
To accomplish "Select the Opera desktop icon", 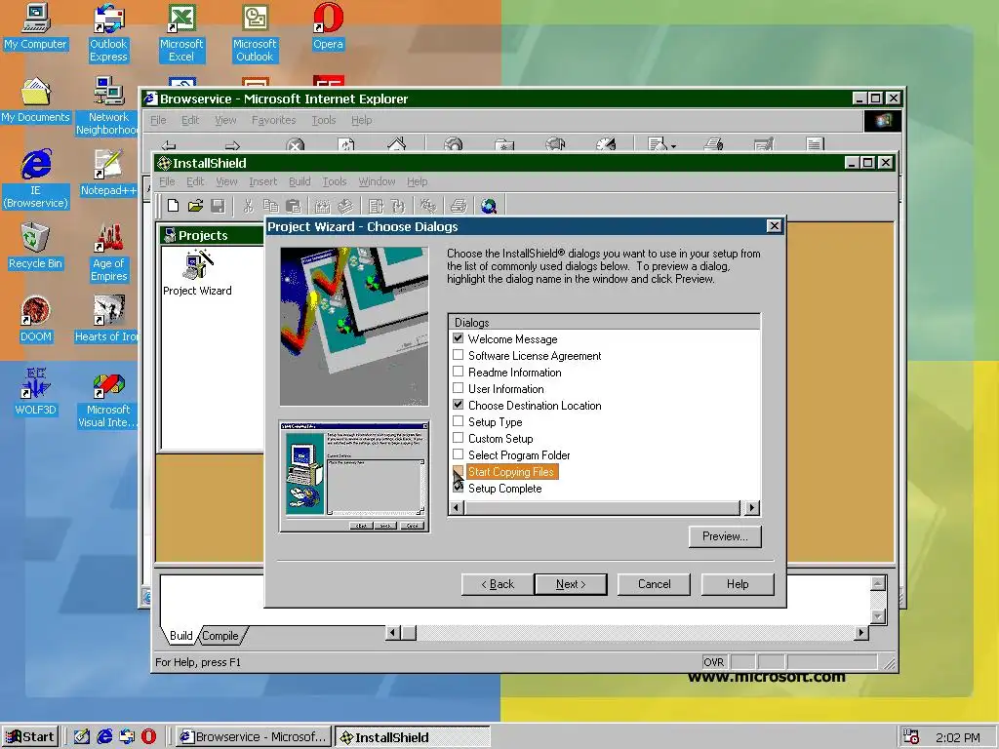I will pos(328,26).
